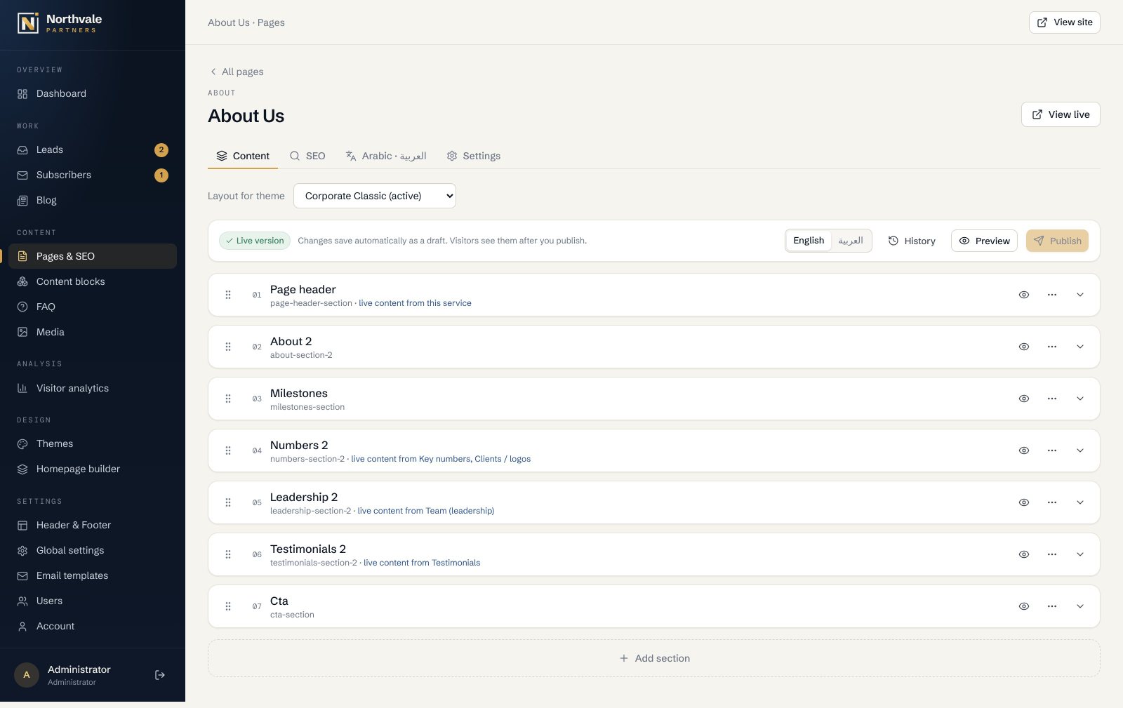Hide the About 2 section with the eye
1123x708 pixels.
[1024, 347]
